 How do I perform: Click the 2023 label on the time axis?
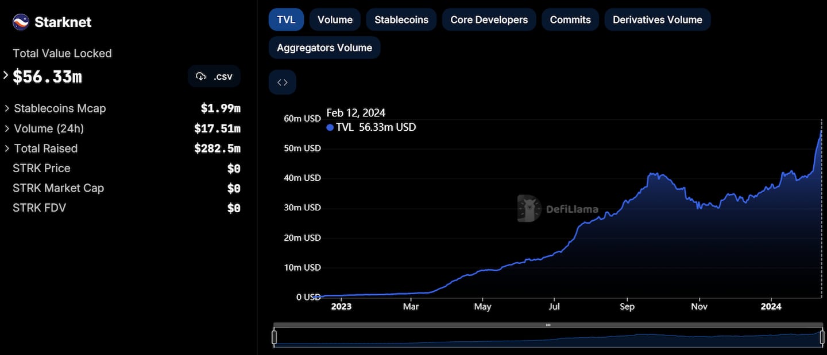[x=341, y=306]
